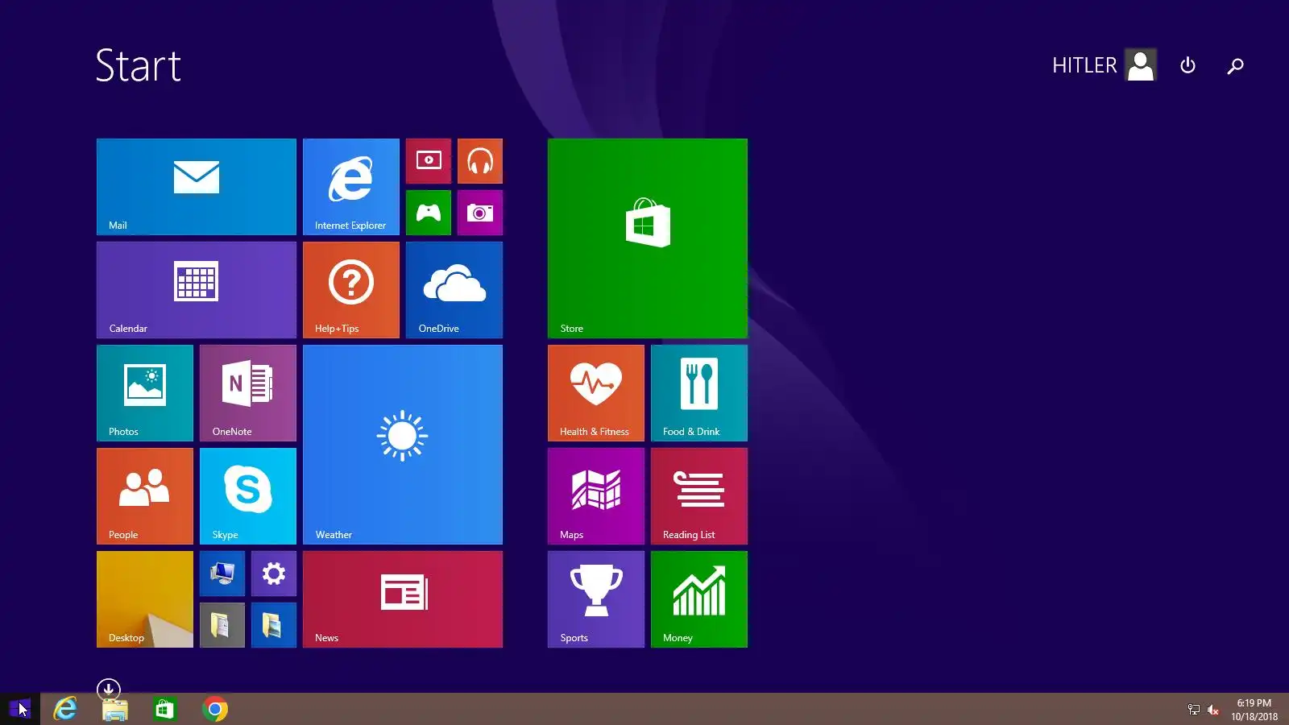Open the Maps tile
The width and height of the screenshot is (1289, 725).
tap(596, 496)
